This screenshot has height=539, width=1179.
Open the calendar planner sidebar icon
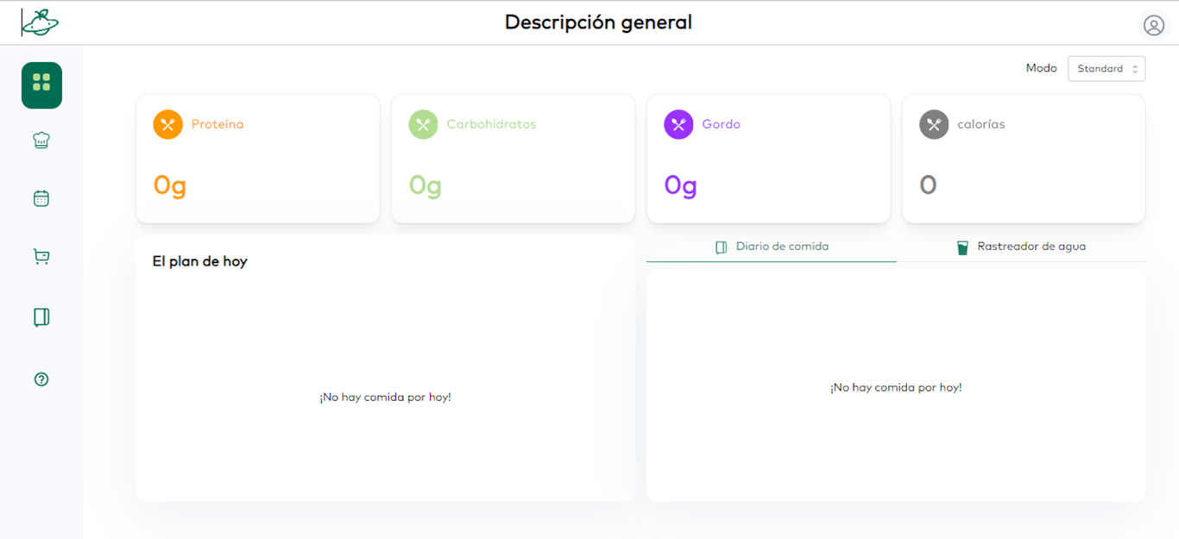tap(41, 198)
